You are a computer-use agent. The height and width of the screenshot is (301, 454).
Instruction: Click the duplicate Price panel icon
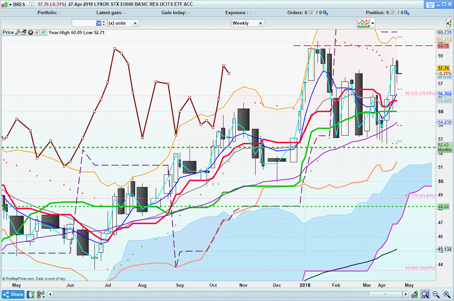24,32
